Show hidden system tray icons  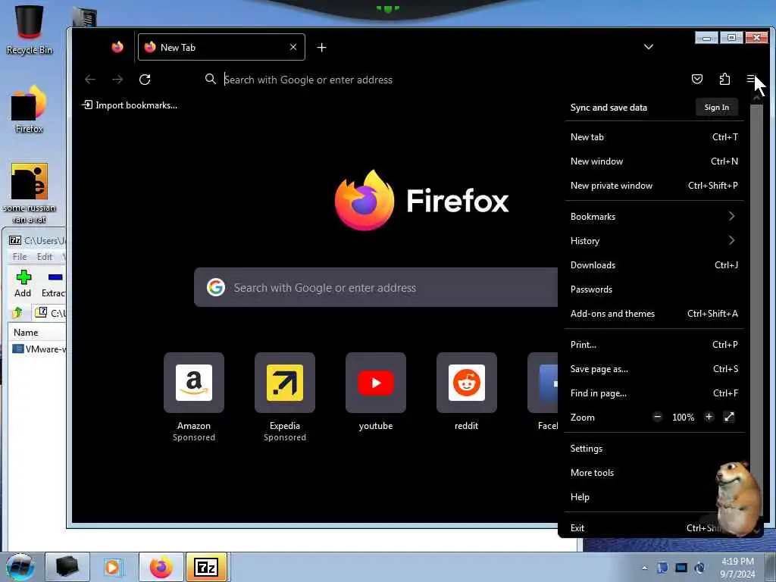644,568
